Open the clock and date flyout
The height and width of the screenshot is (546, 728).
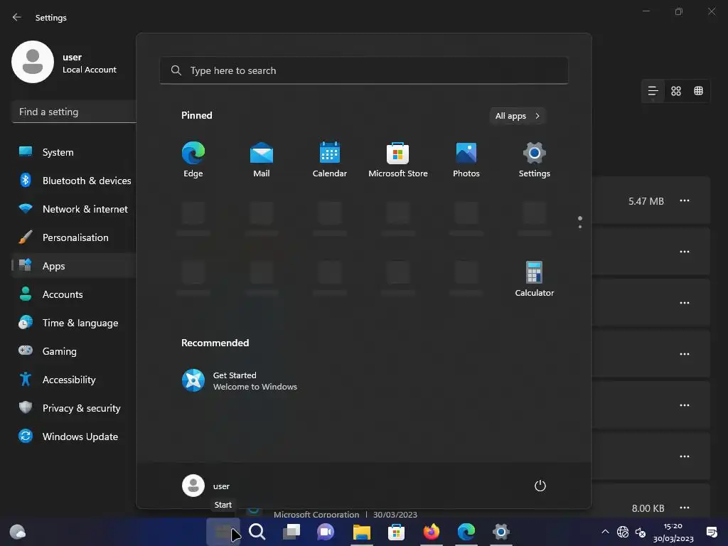[x=673, y=532]
